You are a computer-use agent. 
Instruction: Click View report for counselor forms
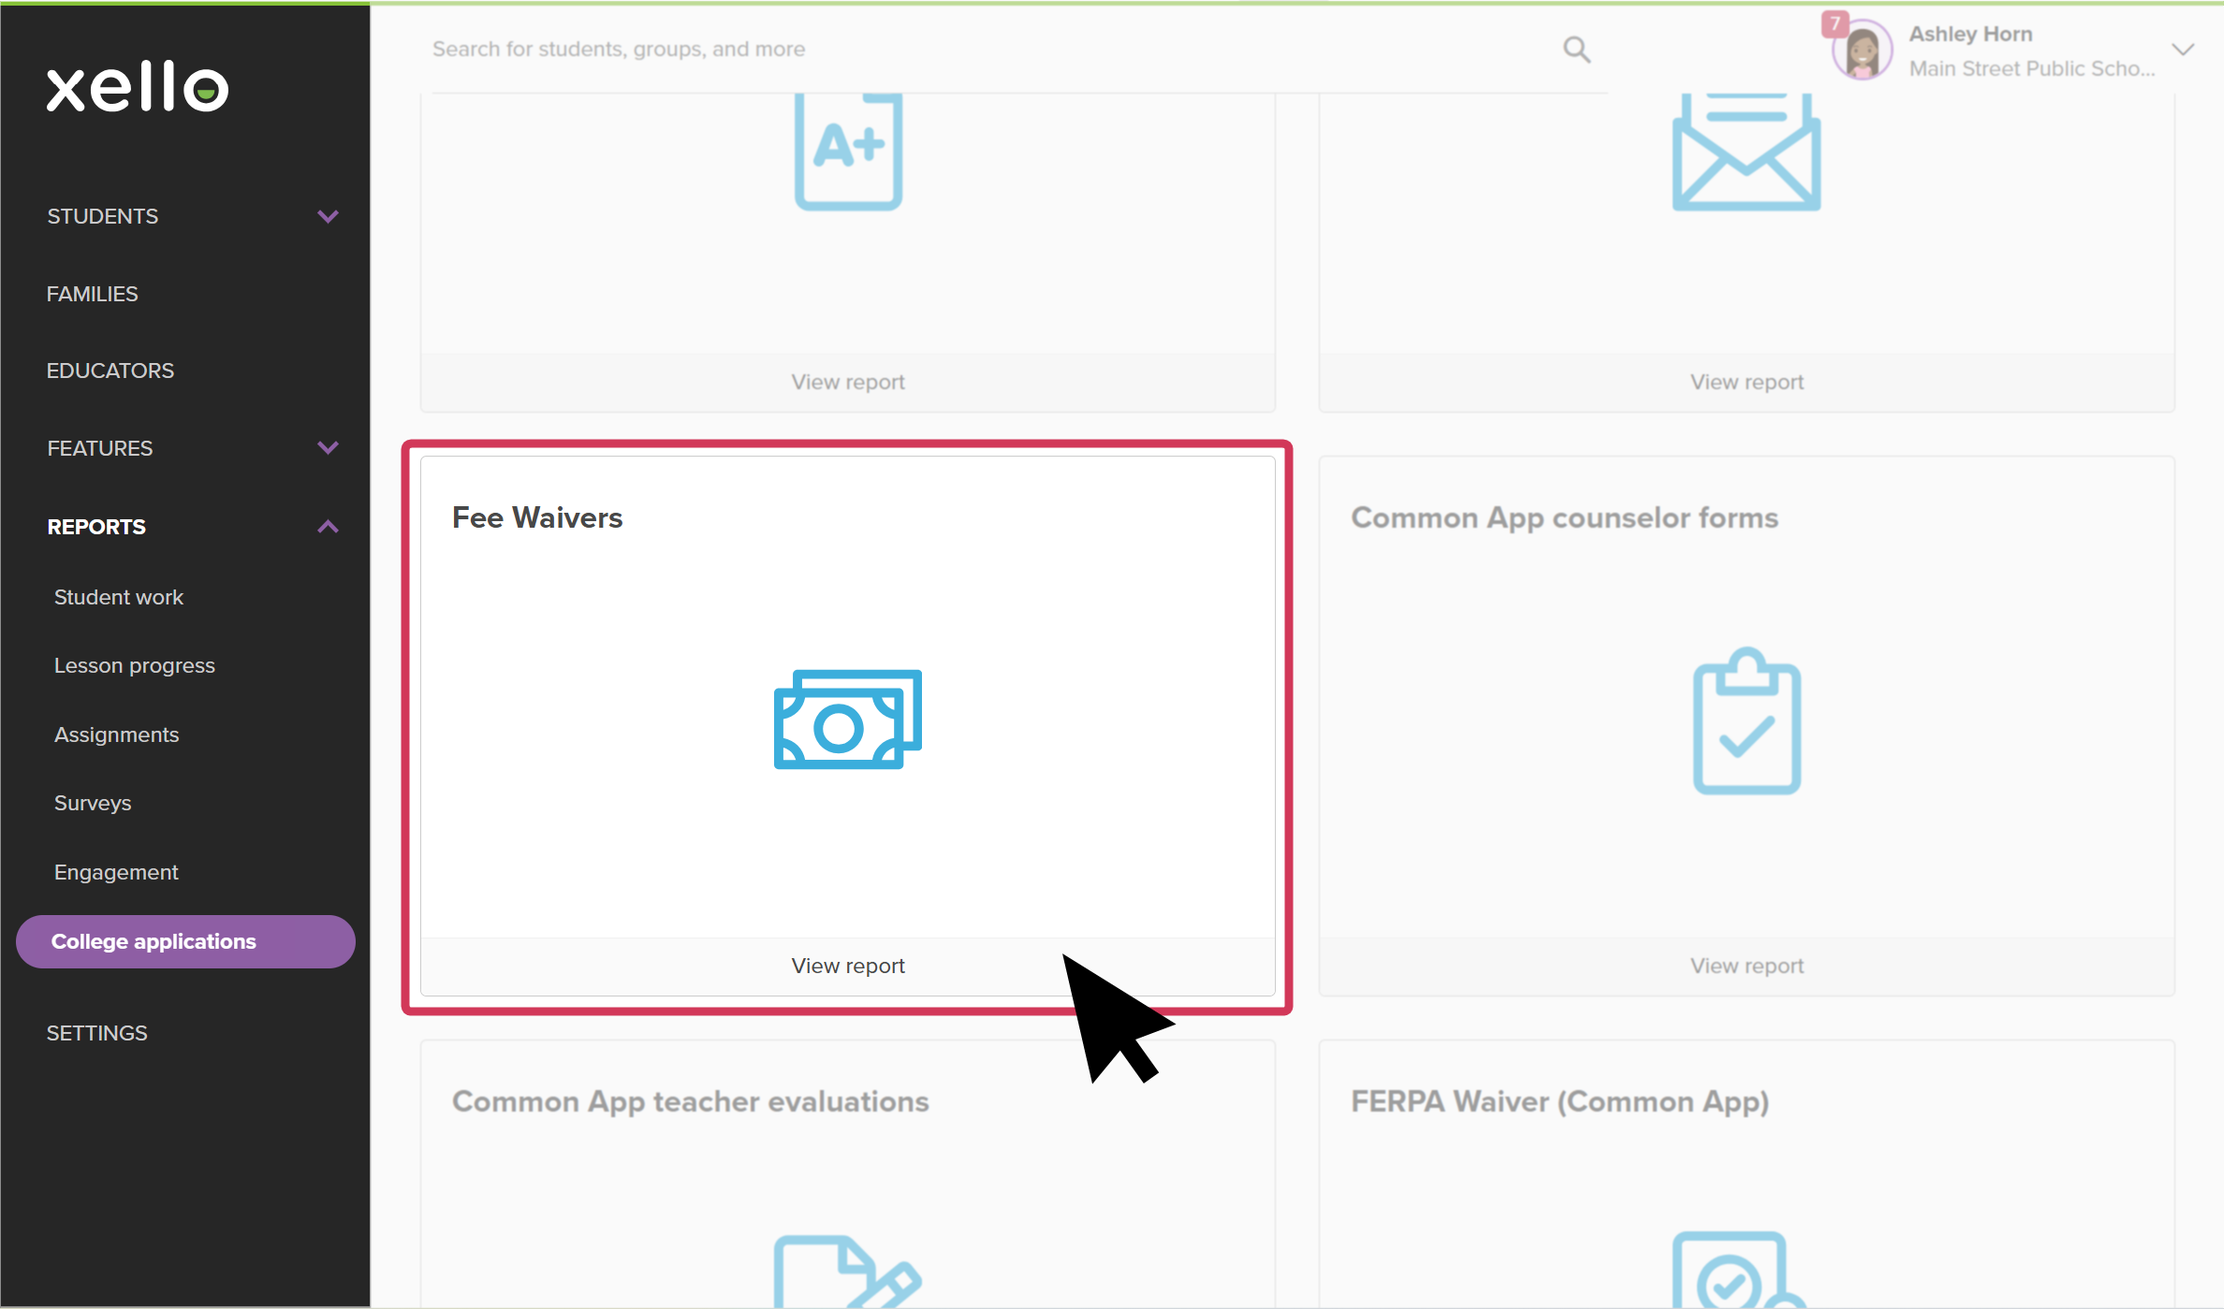[x=1747, y=966]
